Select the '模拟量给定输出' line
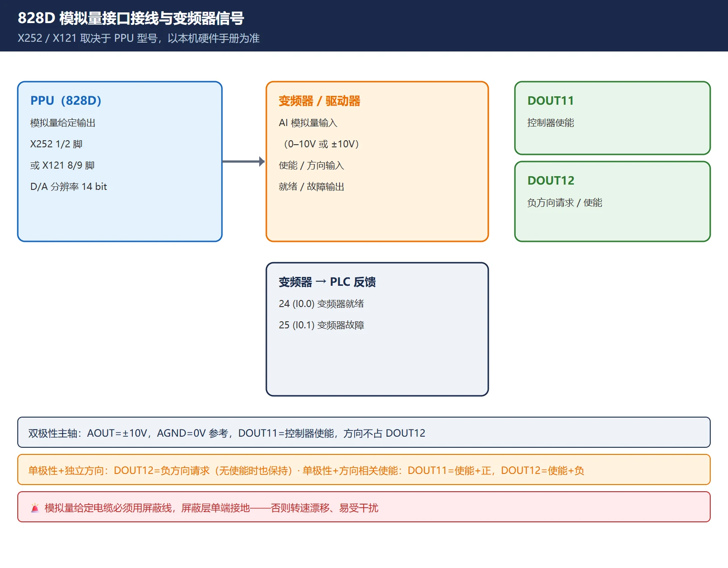This screenshot has width=728, height=568. click(x=63, y=123)
